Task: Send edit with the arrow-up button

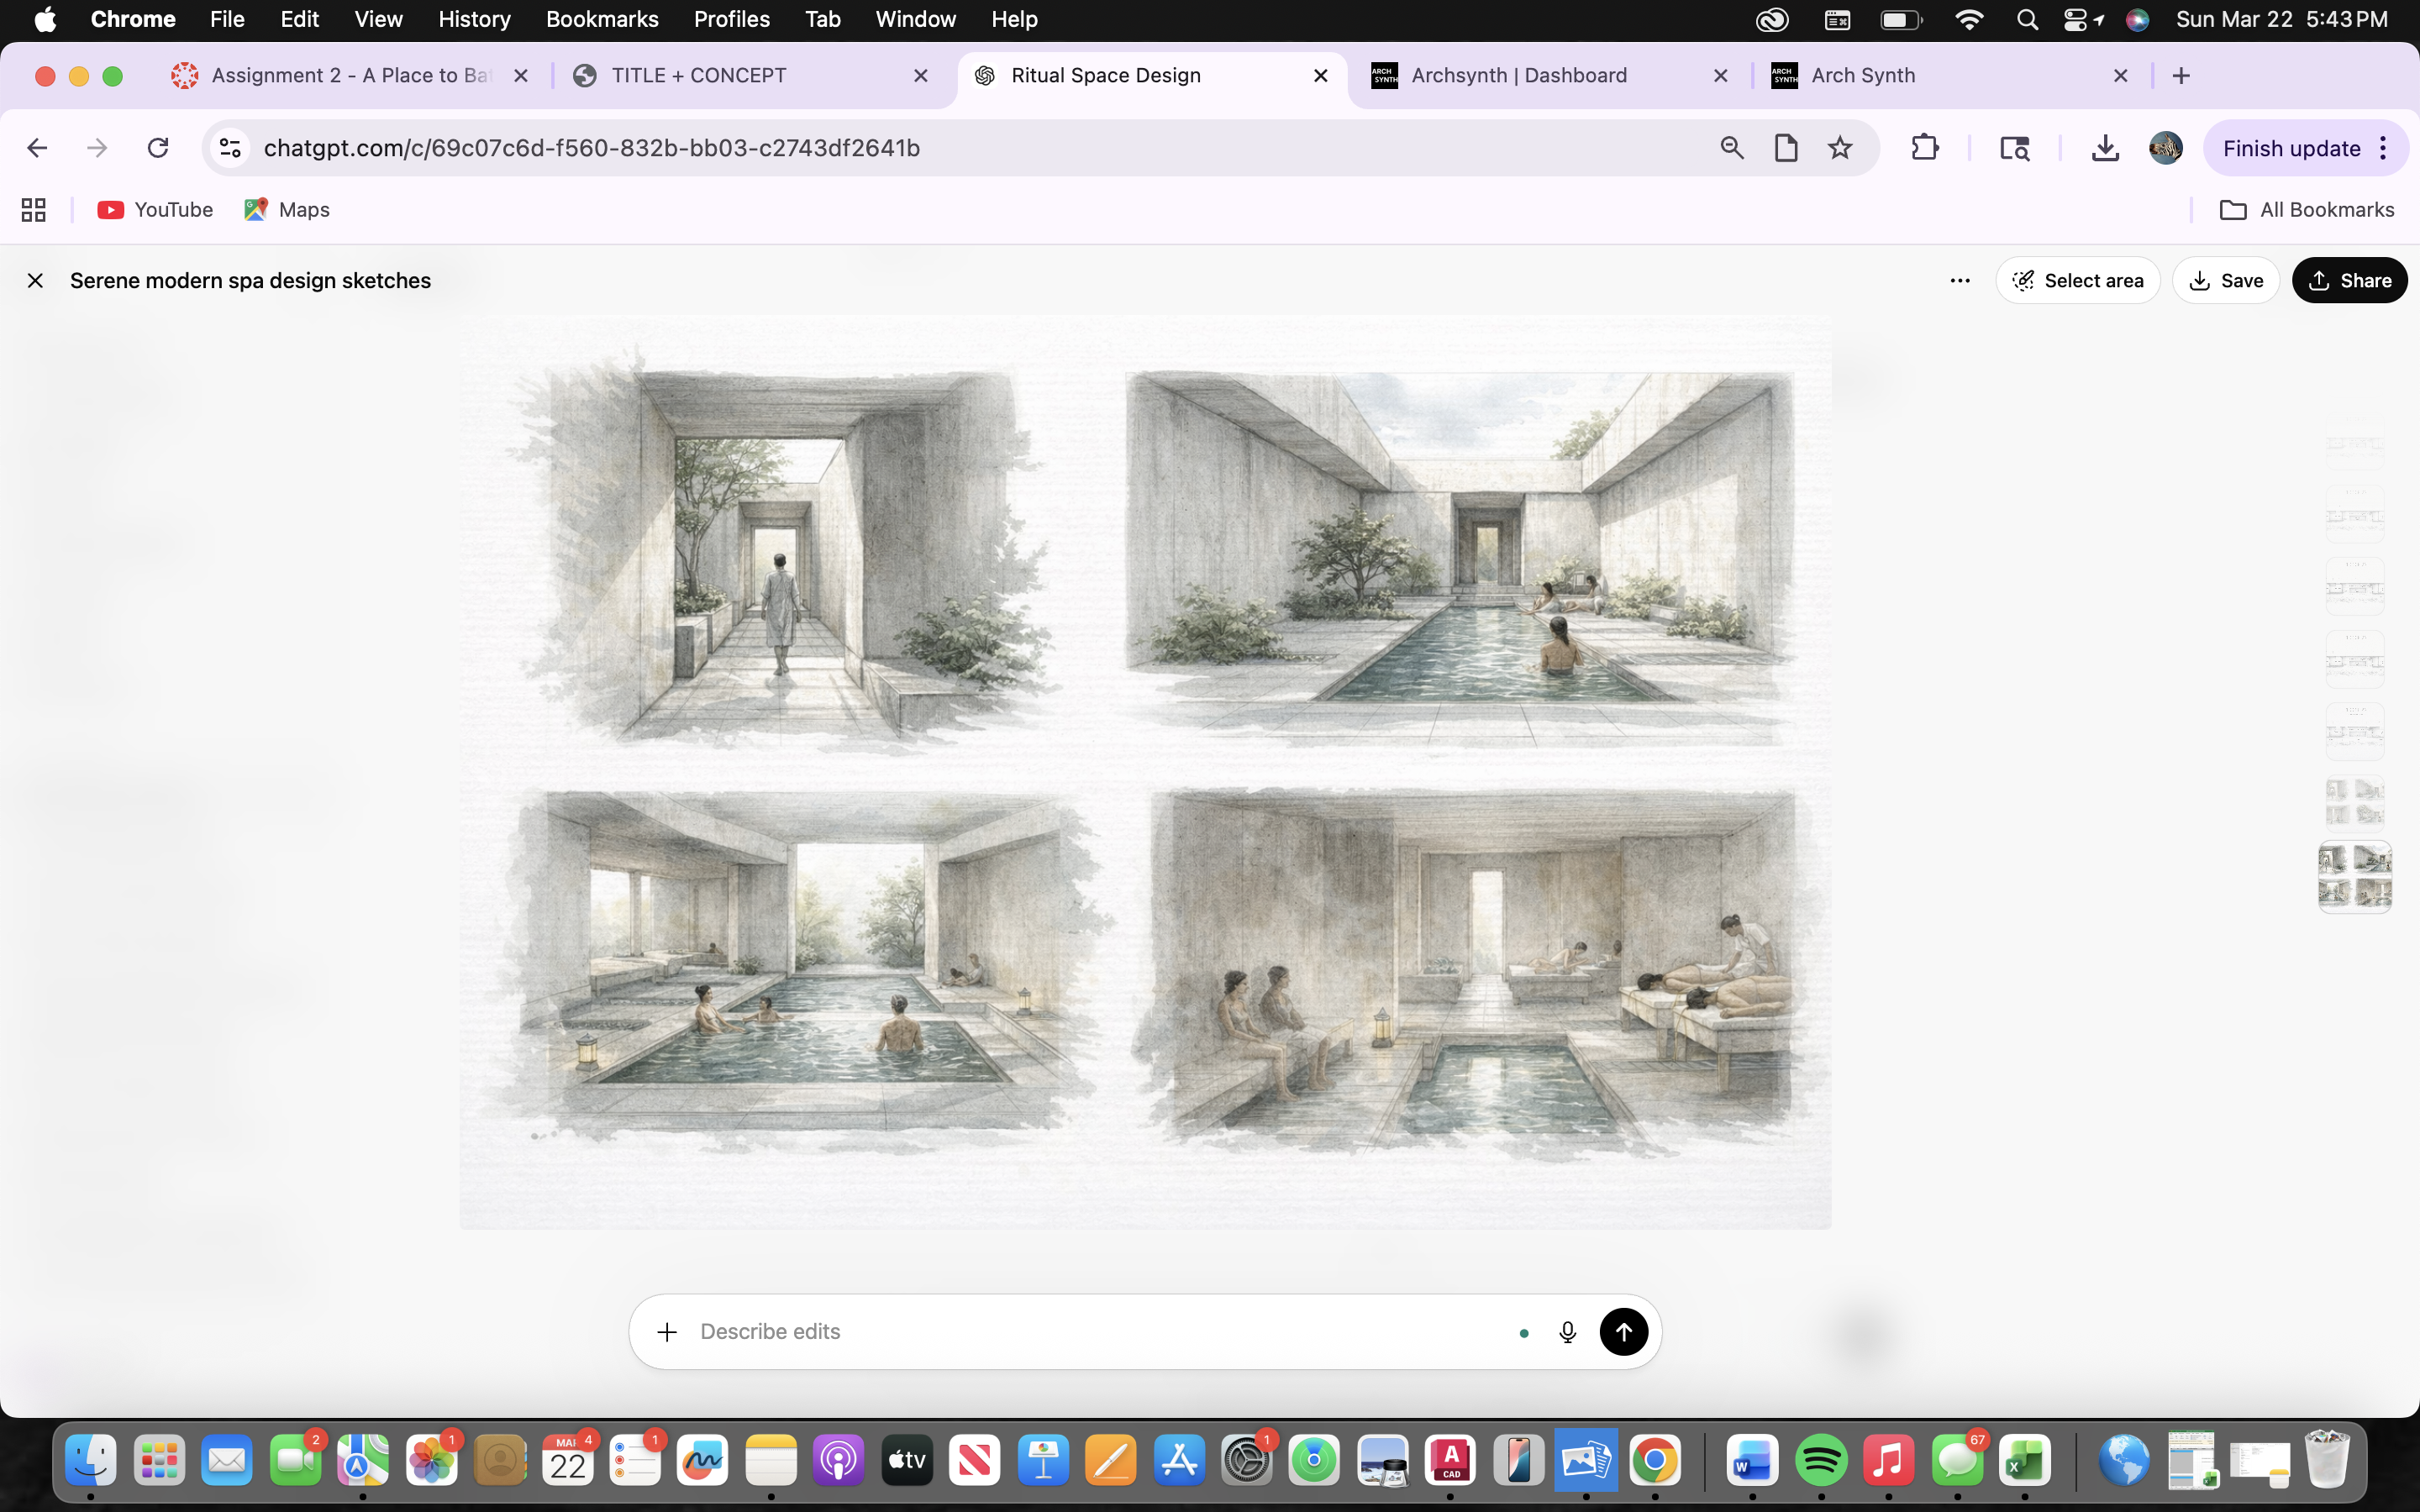Action: coord(1623,1332)
